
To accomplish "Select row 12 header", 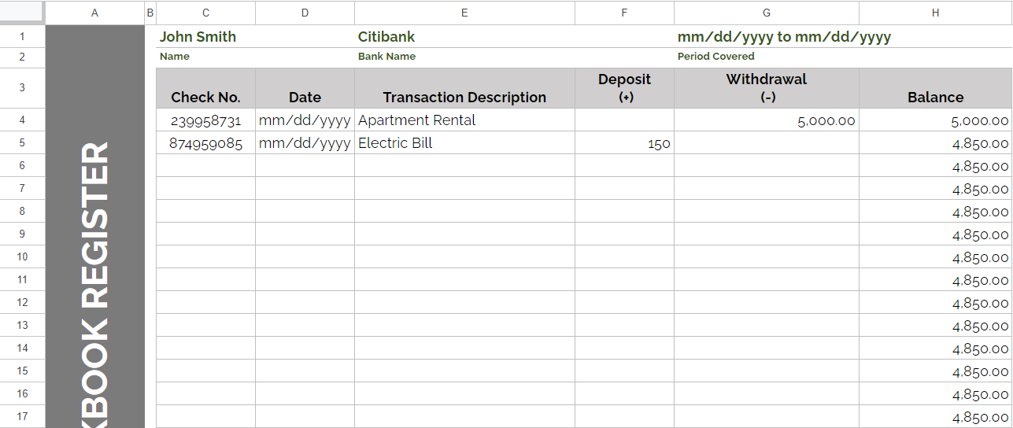I will pos(22,302).
